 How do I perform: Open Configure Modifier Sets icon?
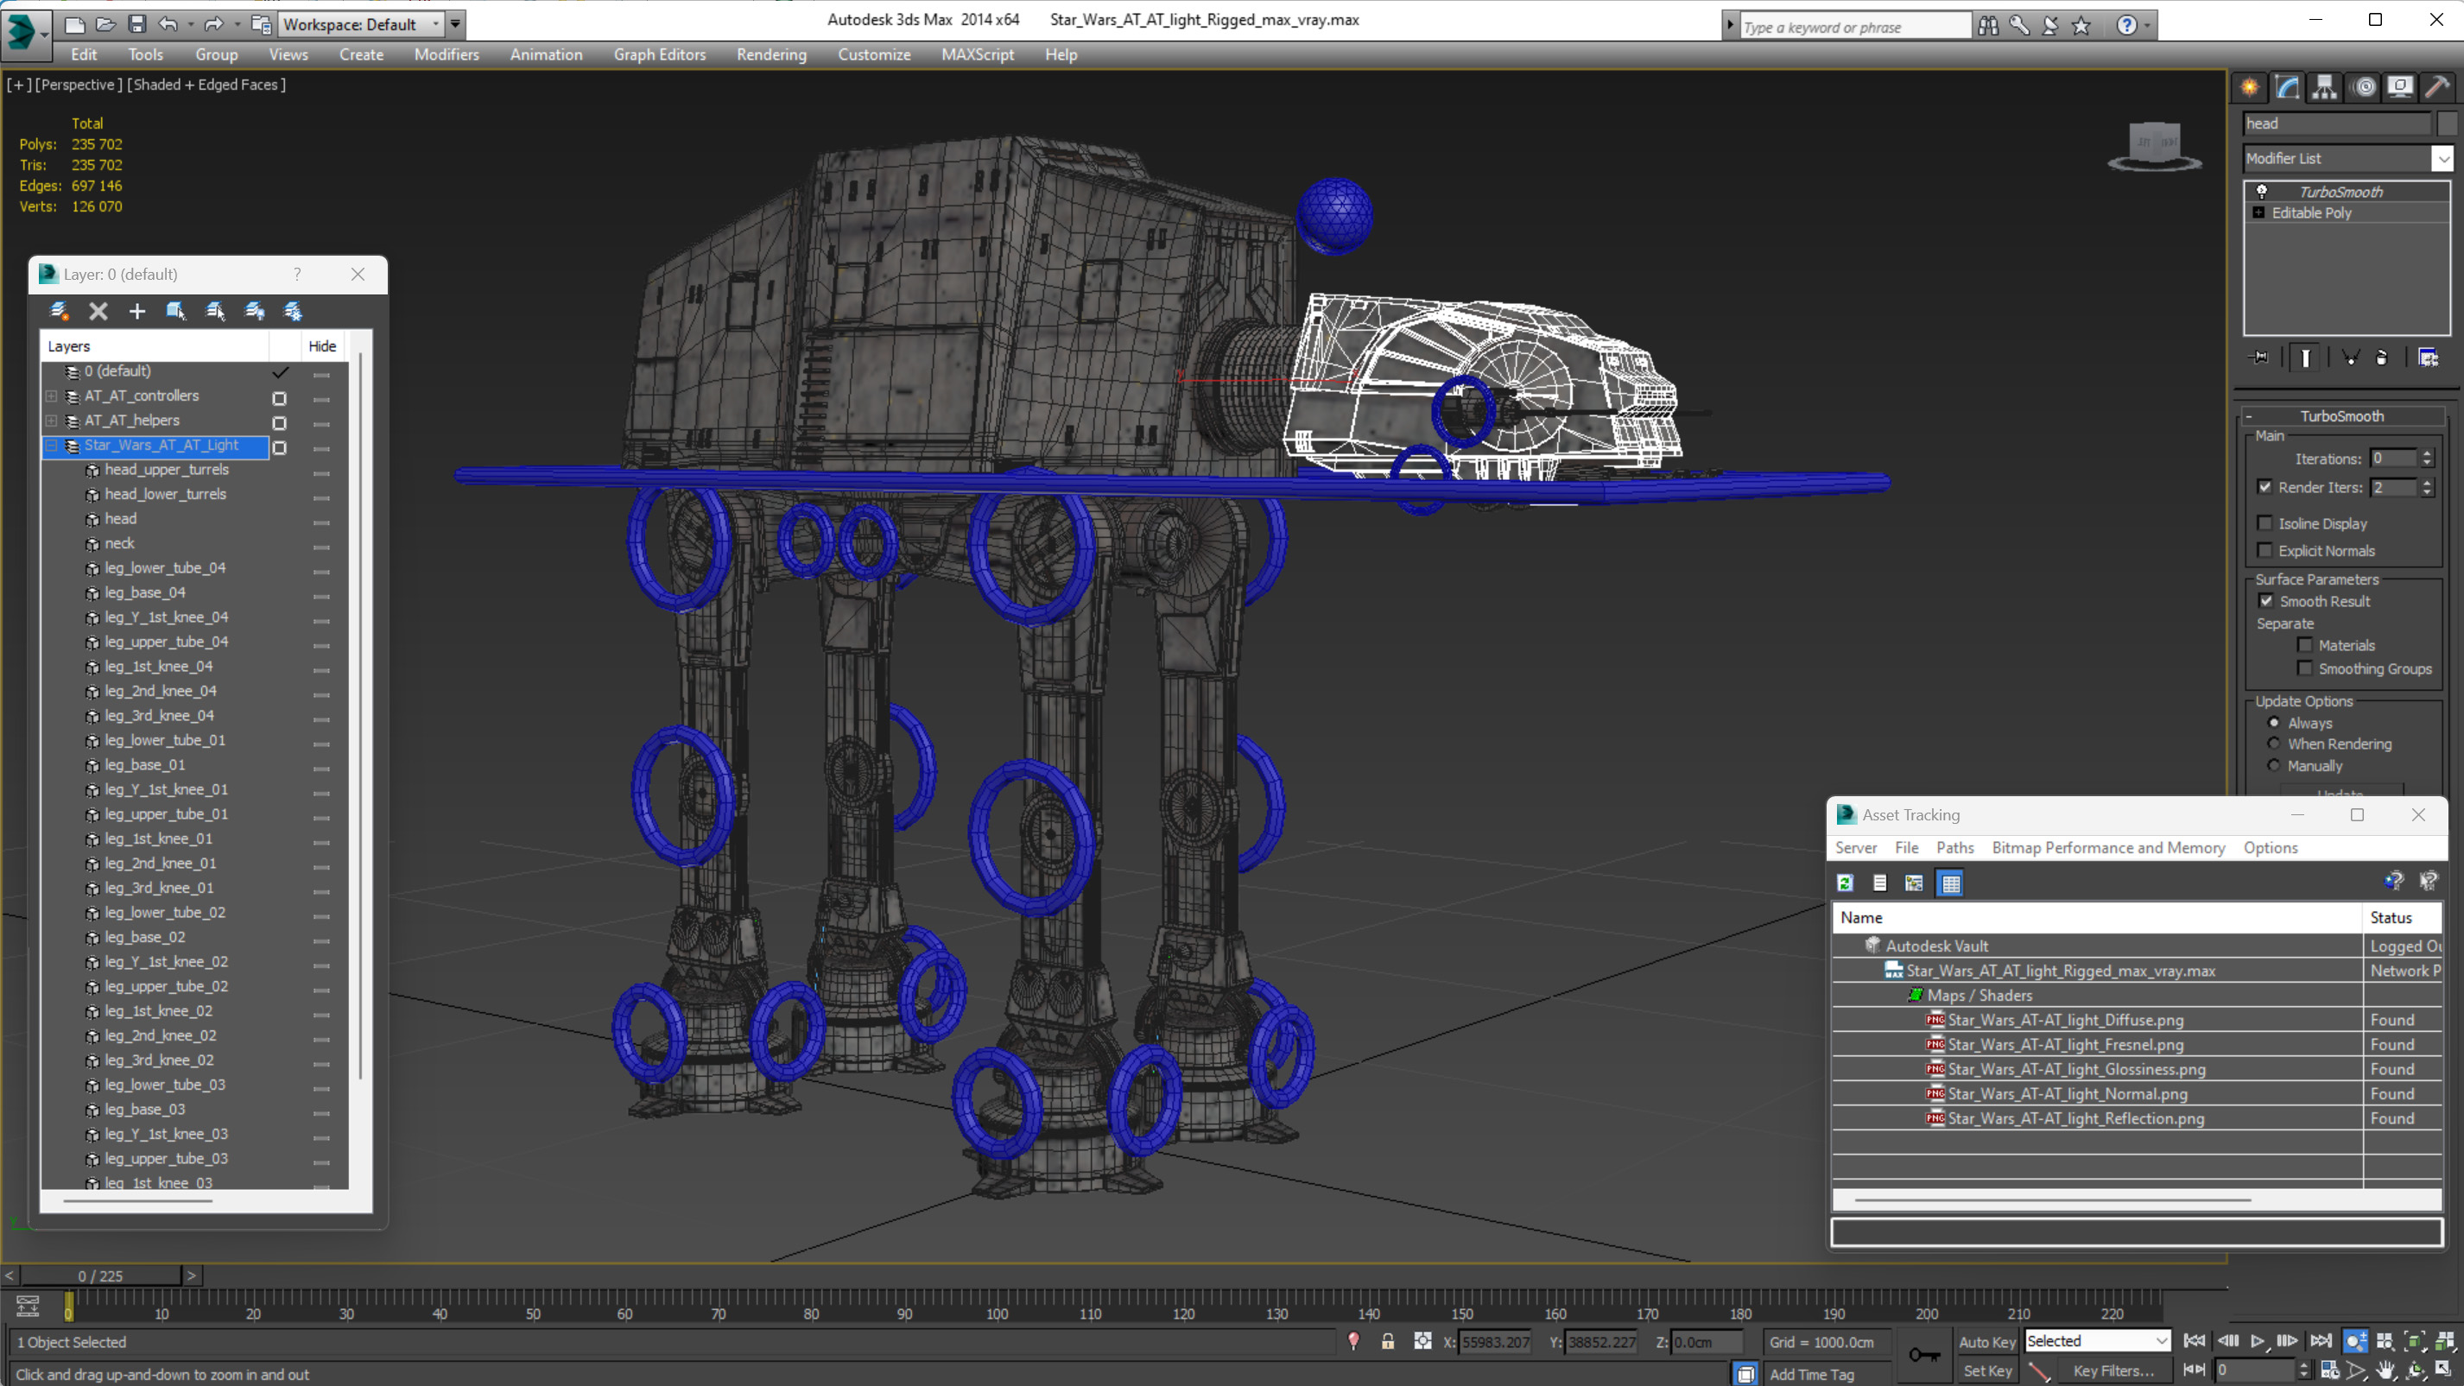coord(2428,358)
